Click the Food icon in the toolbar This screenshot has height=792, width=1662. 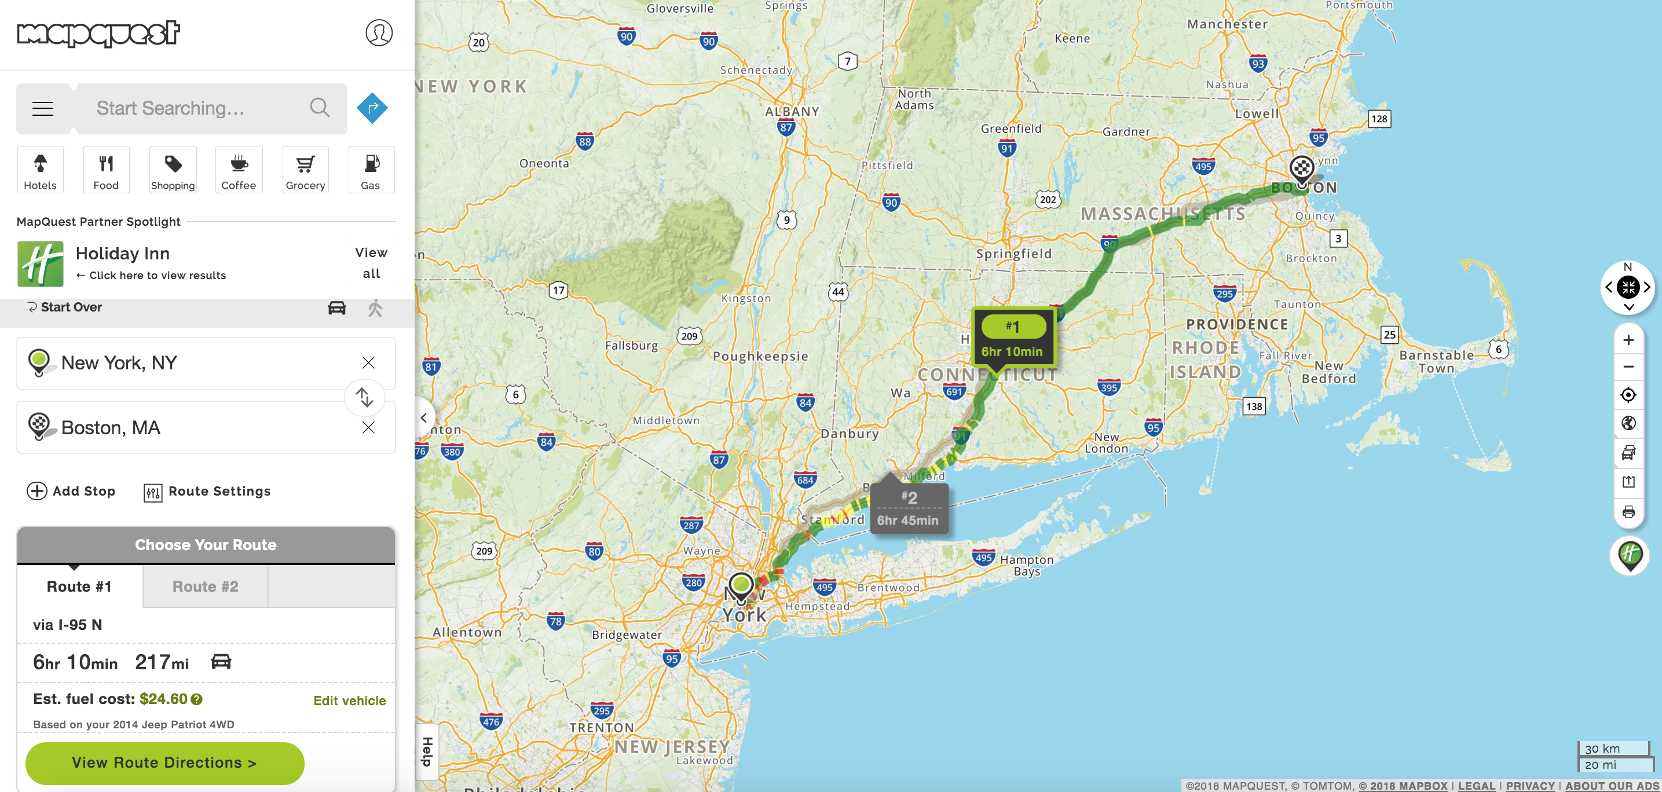pos(106,170)
